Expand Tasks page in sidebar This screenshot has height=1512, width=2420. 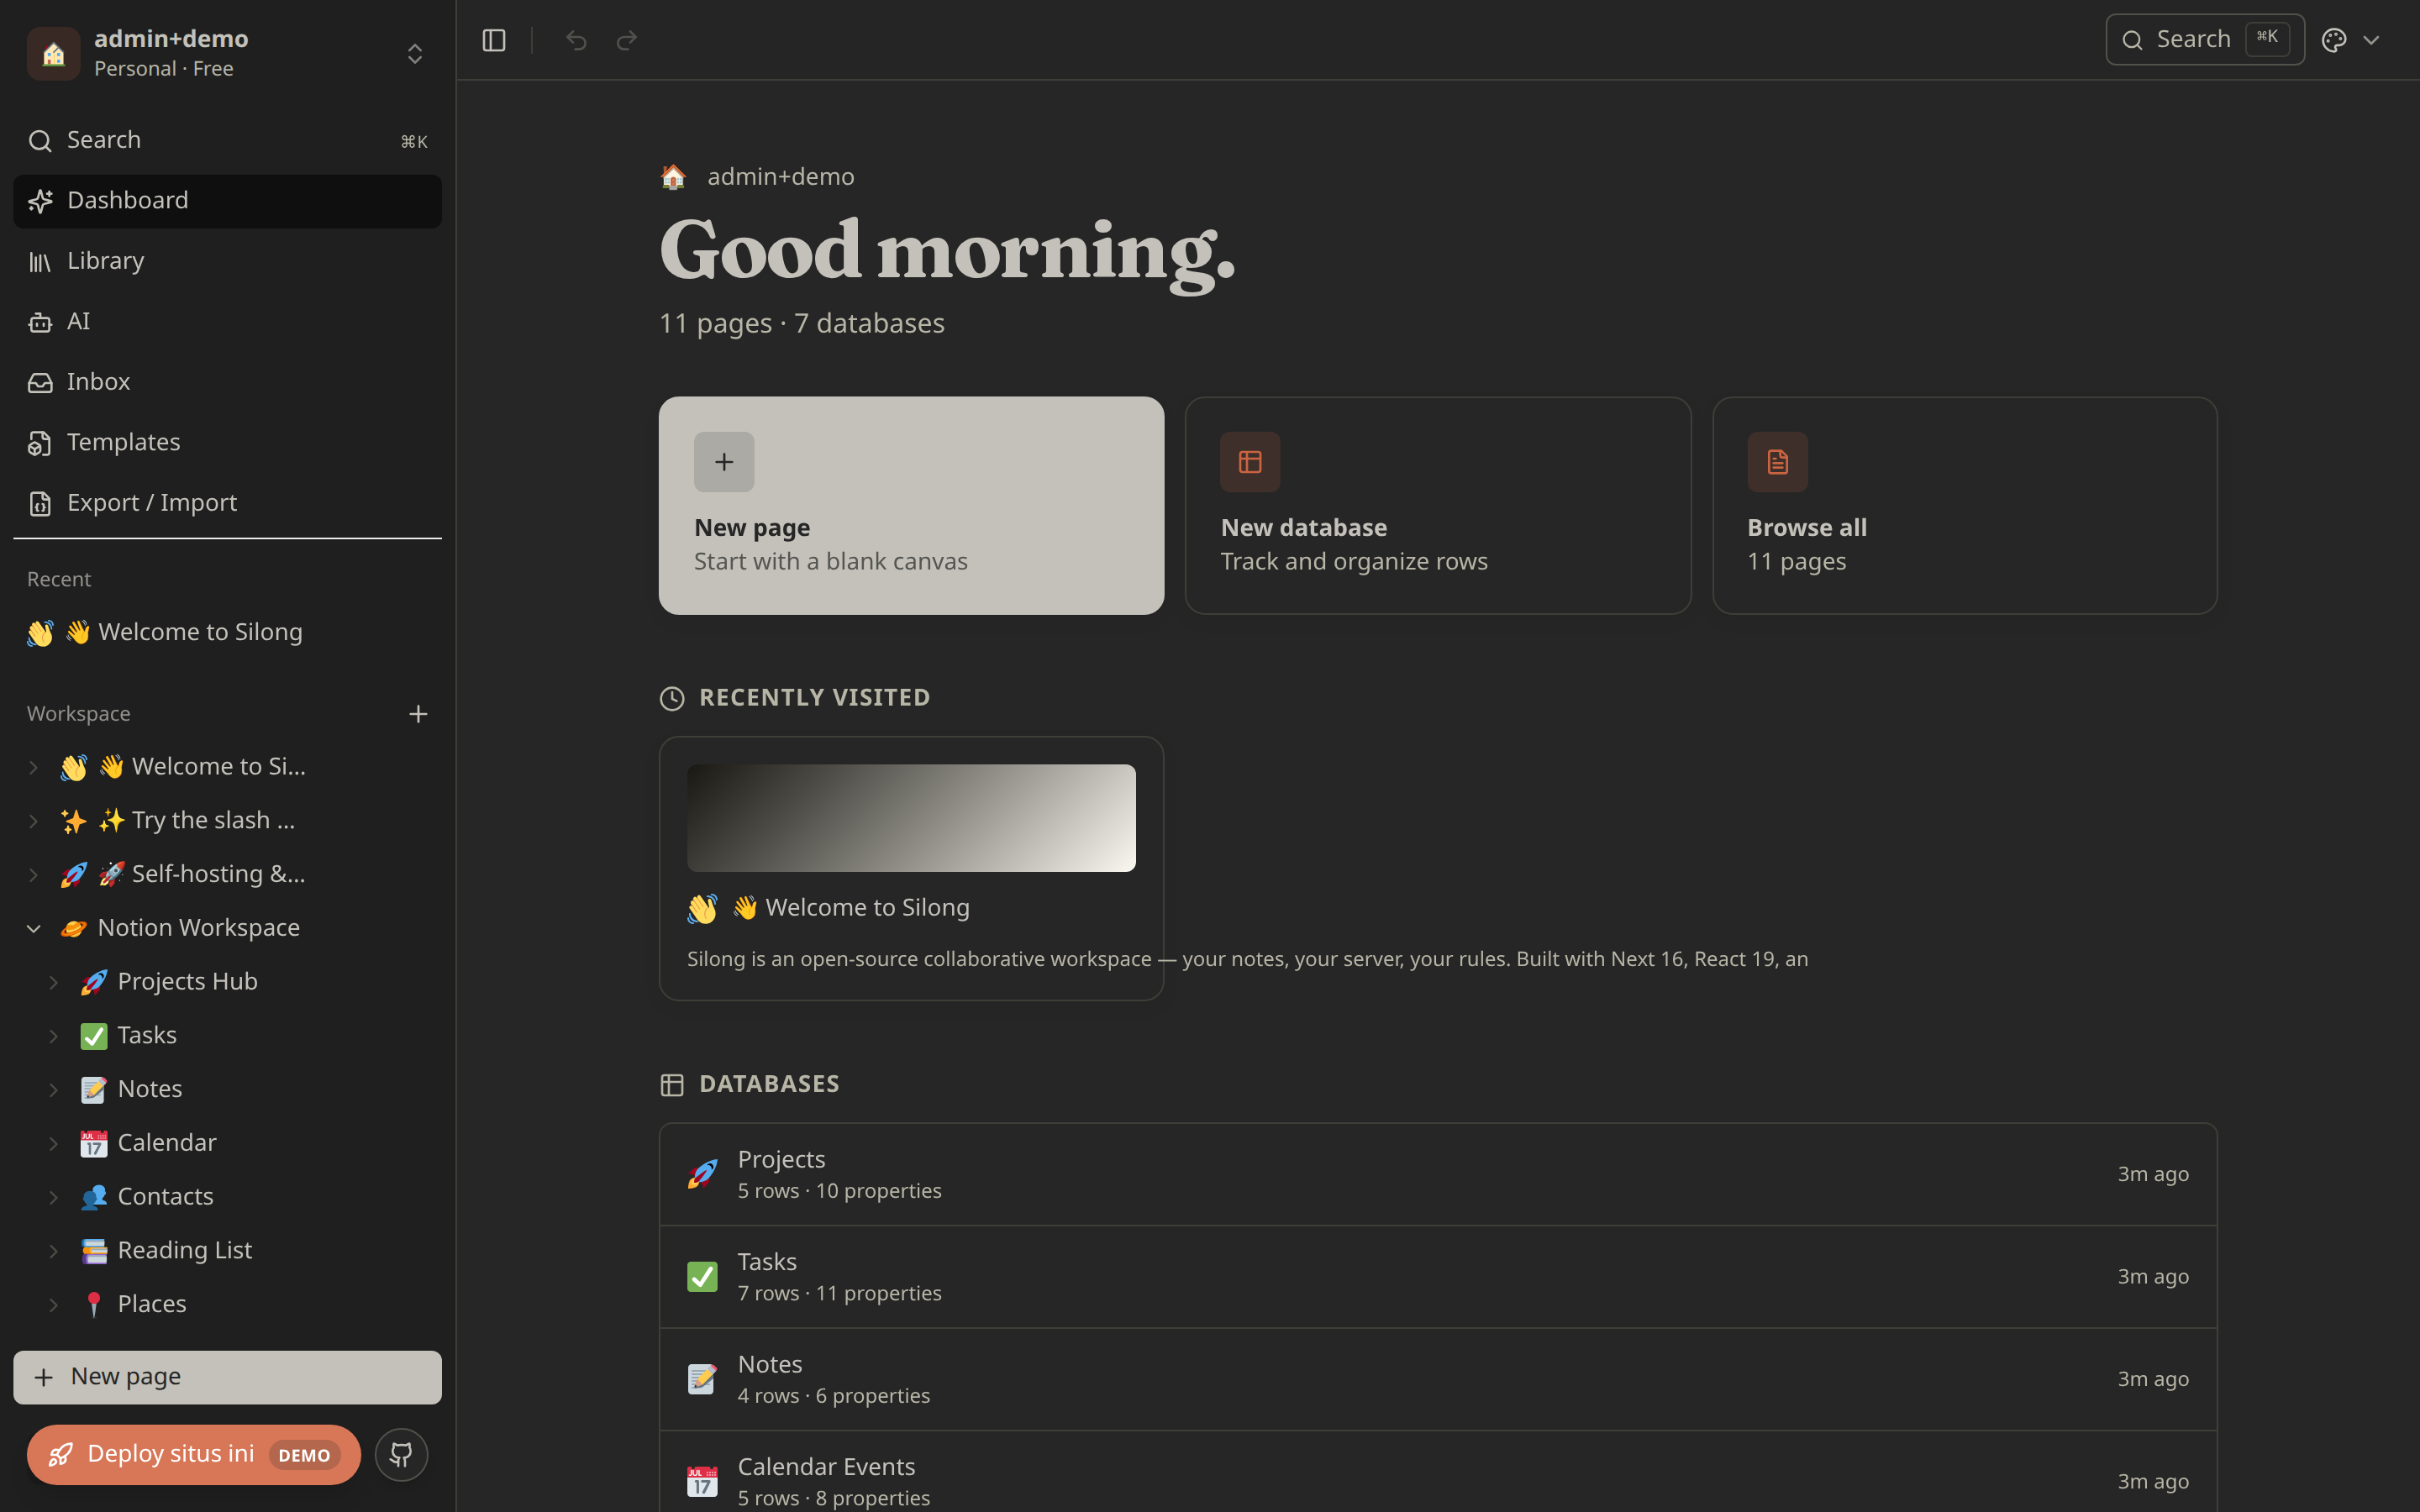point(54,1036)
